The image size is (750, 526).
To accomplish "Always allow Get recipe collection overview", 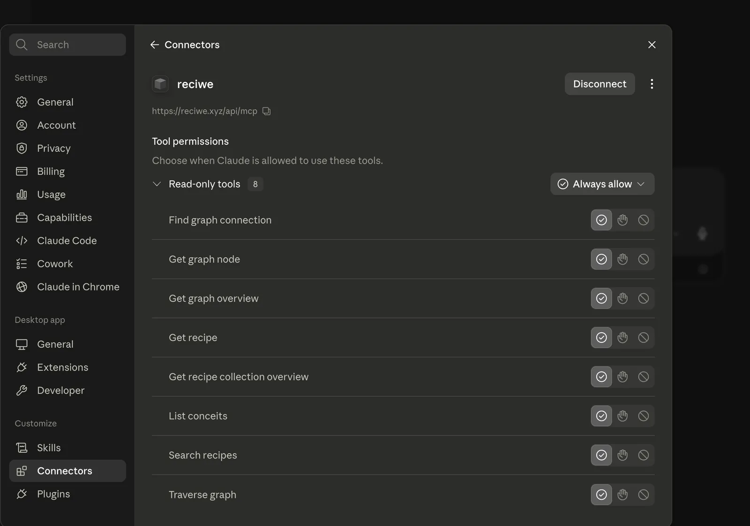I will pyautogui.click(x=601, y=377).
